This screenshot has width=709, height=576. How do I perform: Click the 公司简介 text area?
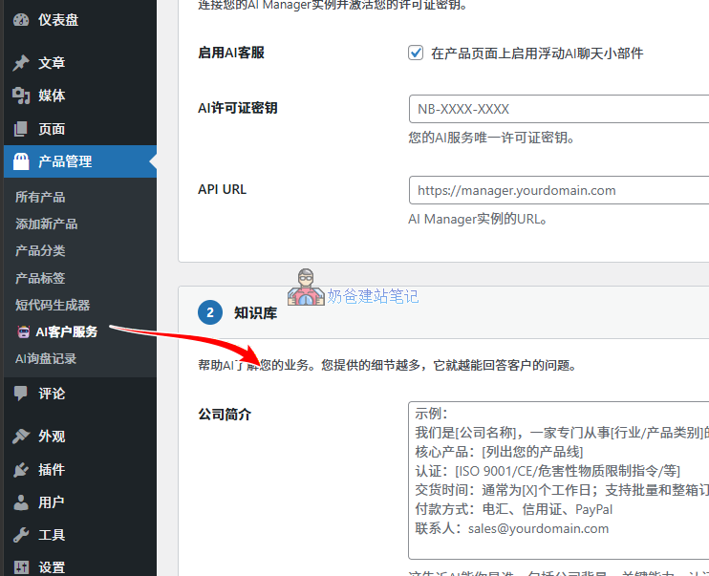point(558,480)
